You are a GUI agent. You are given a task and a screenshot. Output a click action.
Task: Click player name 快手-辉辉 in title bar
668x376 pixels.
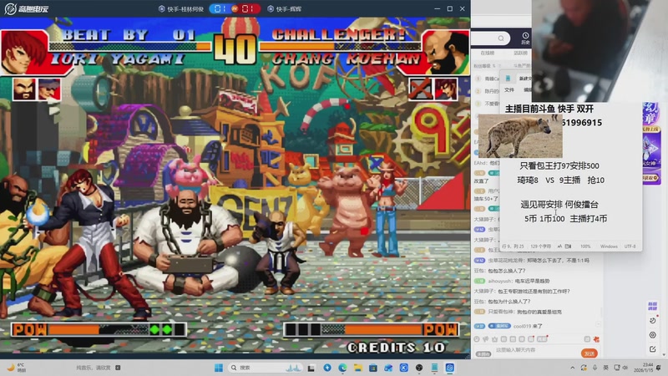tap(288, 9)
